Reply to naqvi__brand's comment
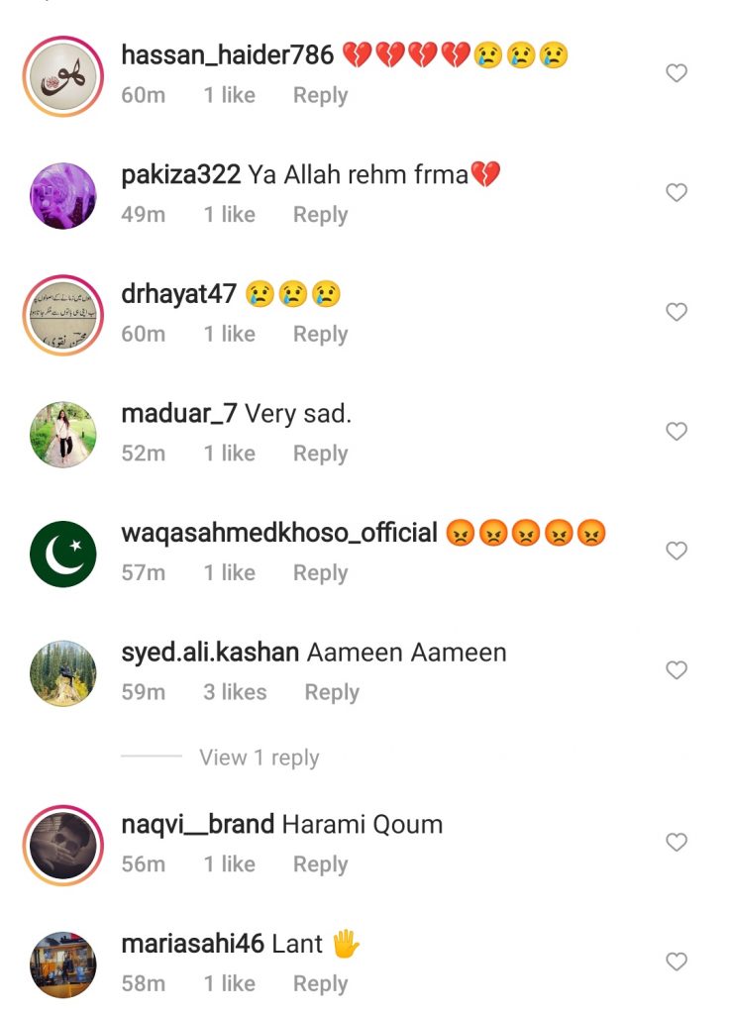The width and height of the screenshot is (729, 1014). click(x=320, y=864)
